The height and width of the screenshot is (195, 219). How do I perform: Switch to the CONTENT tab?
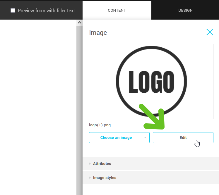pos(117,10)
